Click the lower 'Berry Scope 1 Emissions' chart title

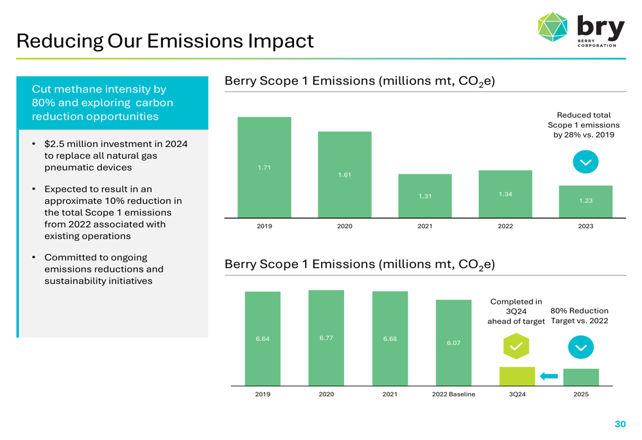tap(360, 265)
